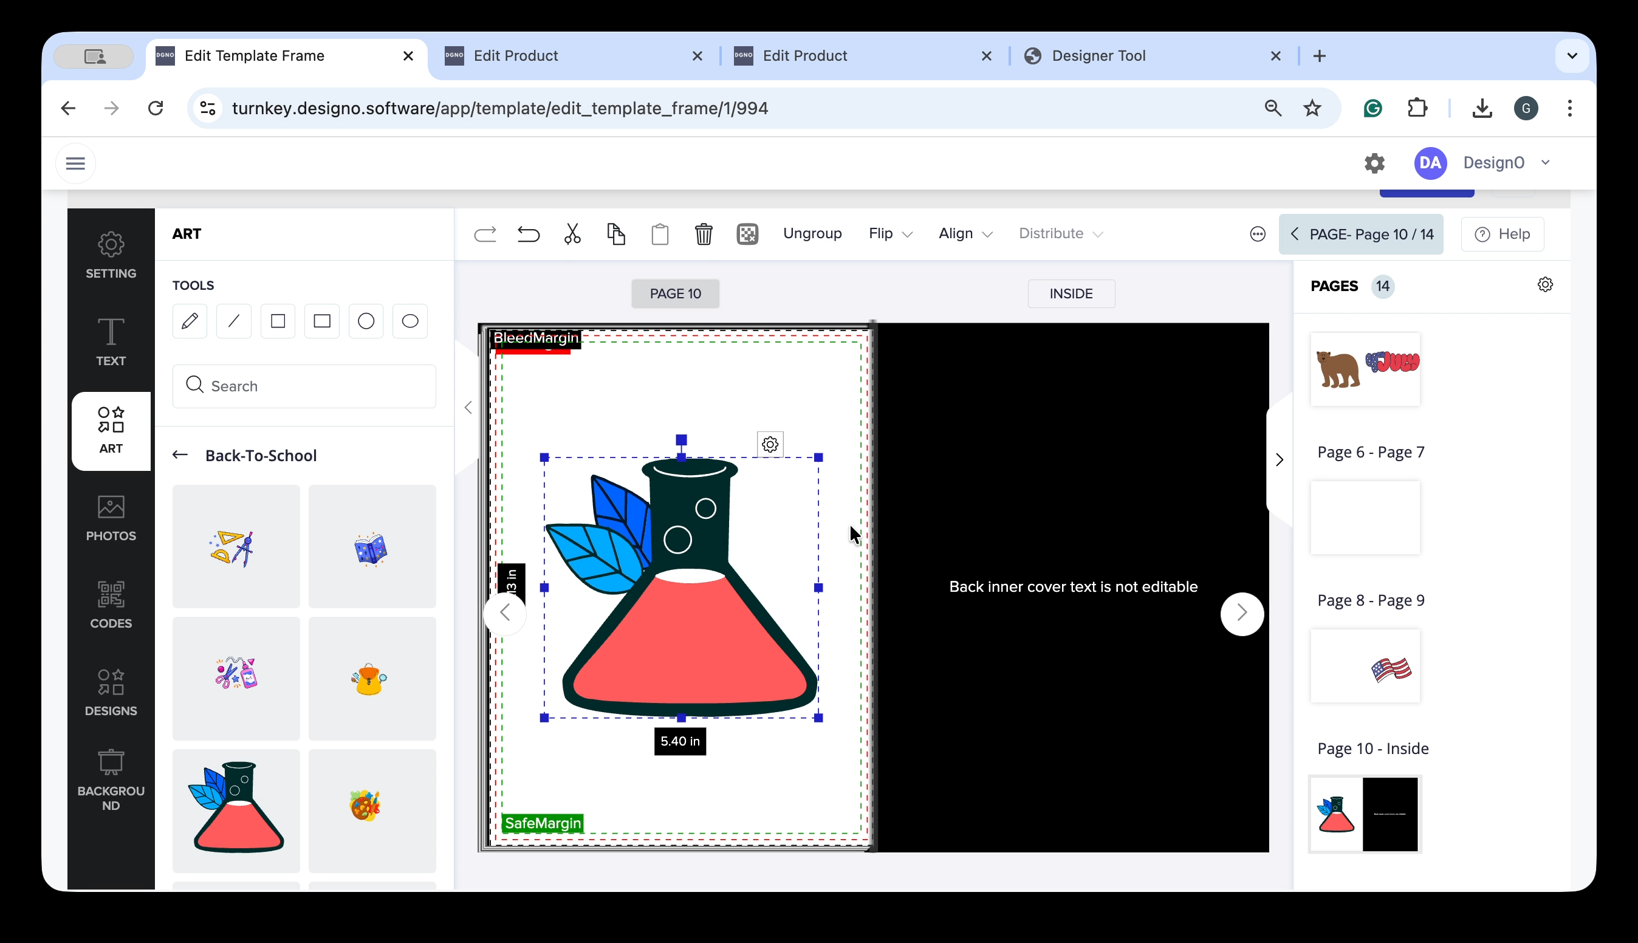Click the copy icon in toolbar
1638x943 pixels.
tap(615, 234)
